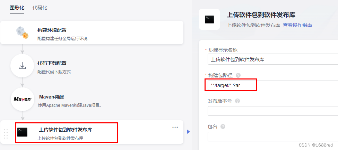Viewport: 338px width, 150px height.
Task: Click help icon beside 构建包路径
Action: (238, 75)
